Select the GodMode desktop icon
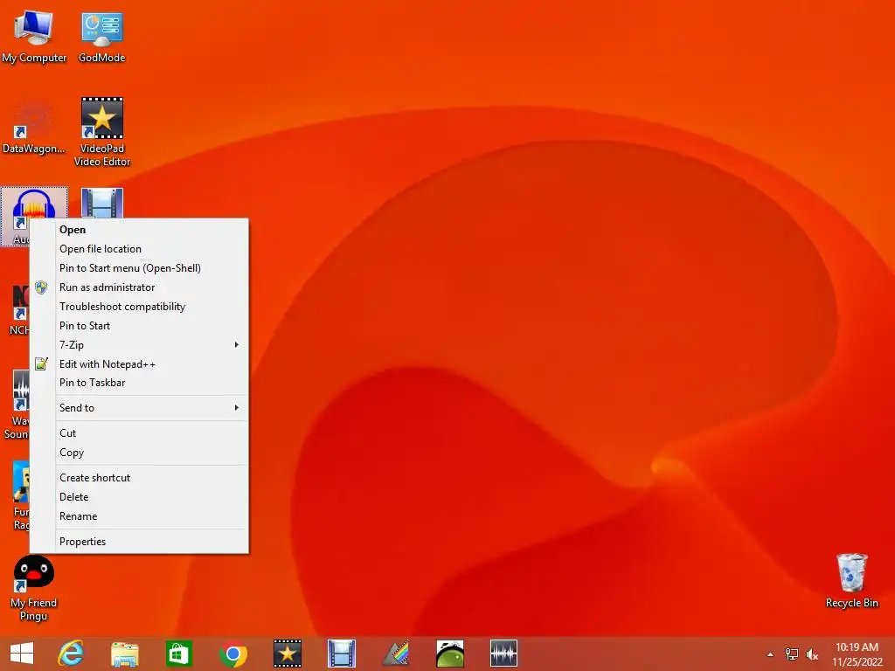Image resolution: width=895 pixels, height=671 pixels. tap(101, 36)
